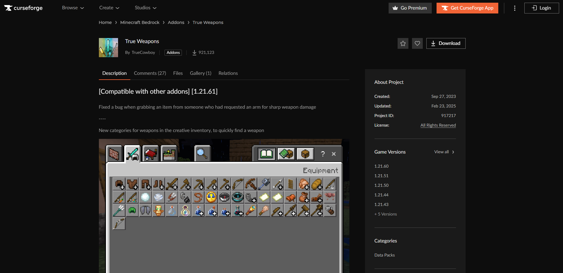Click the login icon on the Login button
Image resolution: width=563 pixels, height=273 pixels.
pos(535,8)
